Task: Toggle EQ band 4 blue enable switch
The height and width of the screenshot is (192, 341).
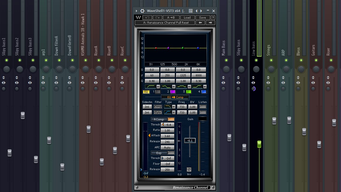Action: 204,92
